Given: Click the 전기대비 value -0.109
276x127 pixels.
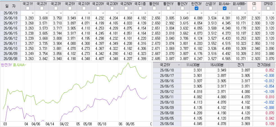Looking at the screenshot, I should click(x=269, y=92).
